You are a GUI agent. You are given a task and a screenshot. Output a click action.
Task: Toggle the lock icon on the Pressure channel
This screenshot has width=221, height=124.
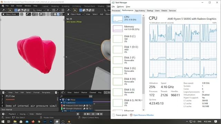(90, 106)
